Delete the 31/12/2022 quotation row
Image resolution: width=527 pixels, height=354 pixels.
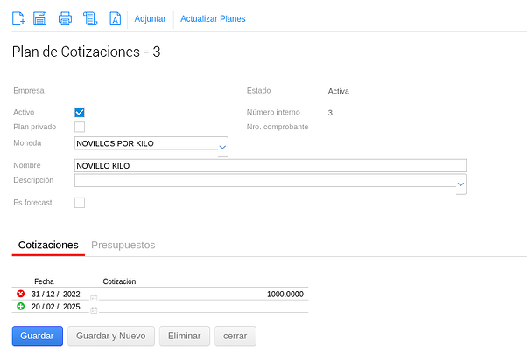tap(21, 295)
